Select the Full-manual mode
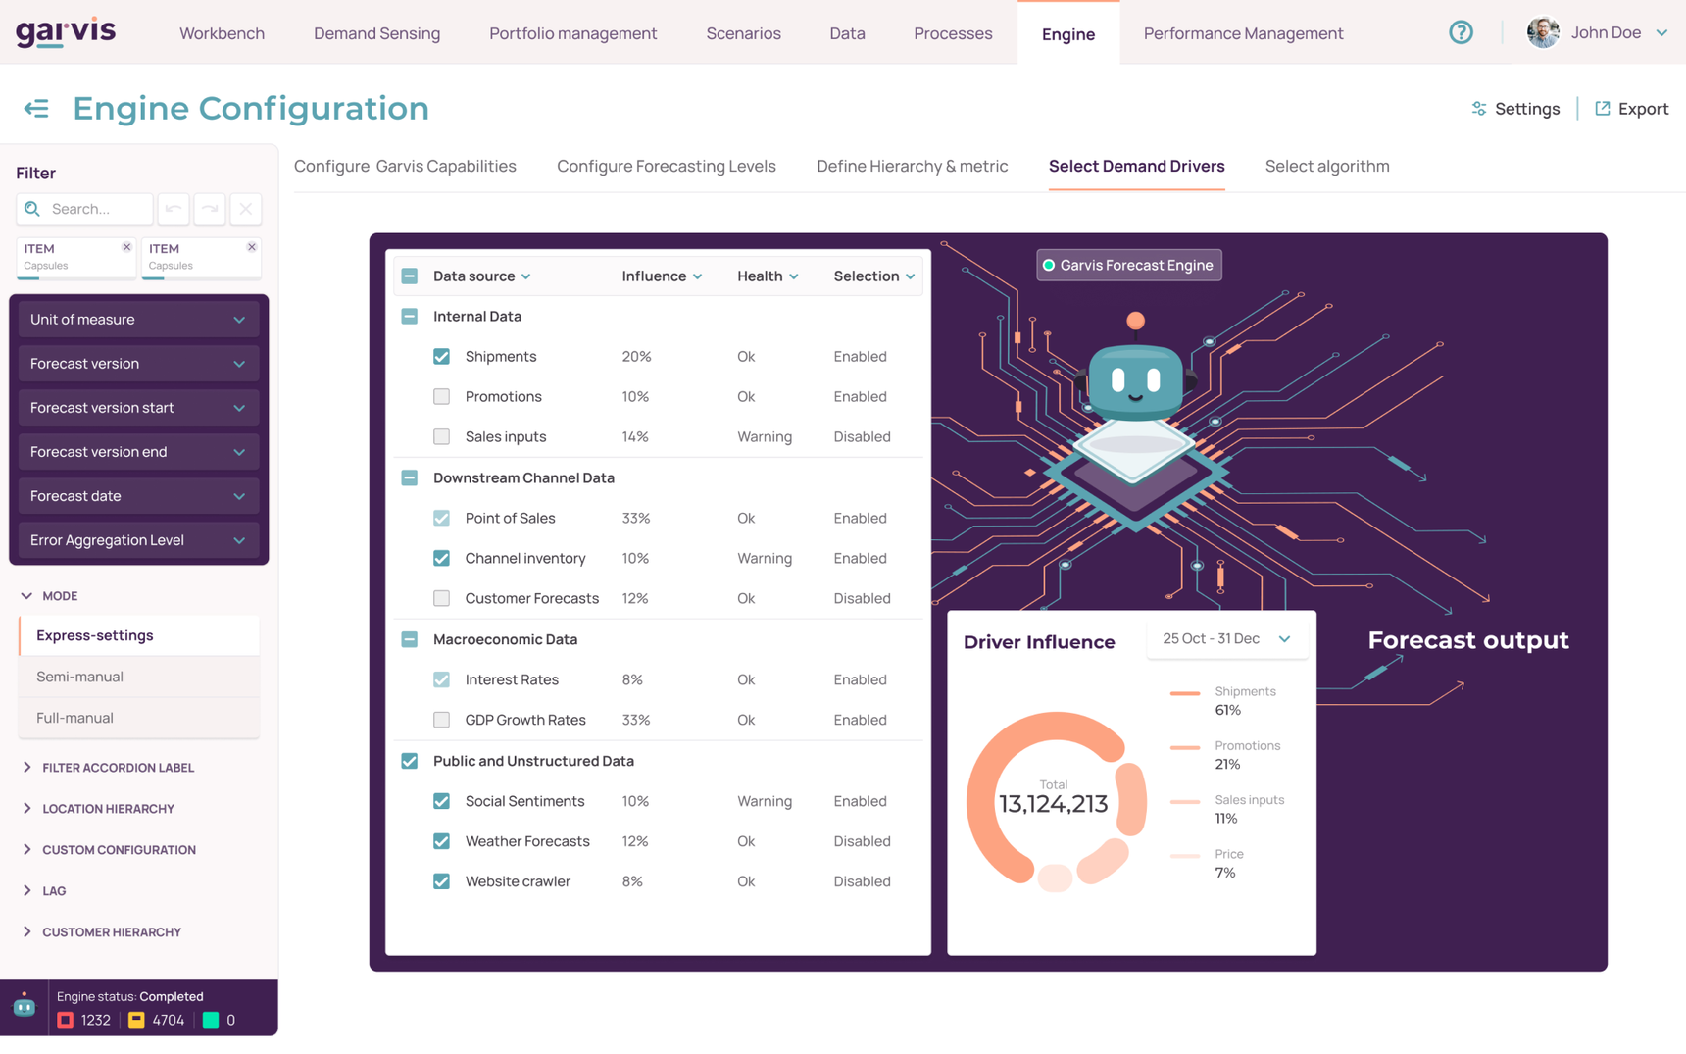 click(x=139, y=718)
